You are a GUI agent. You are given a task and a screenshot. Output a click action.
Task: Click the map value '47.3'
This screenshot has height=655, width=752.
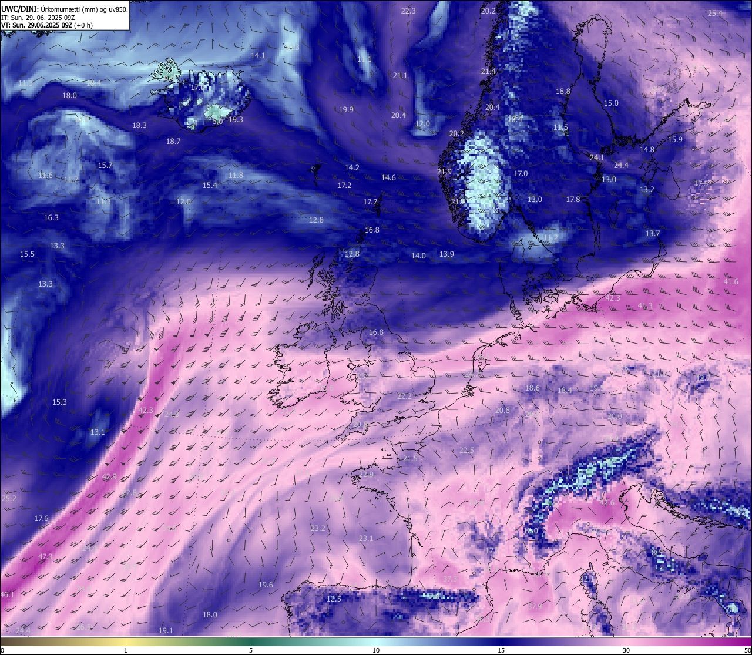pos(45,556)
